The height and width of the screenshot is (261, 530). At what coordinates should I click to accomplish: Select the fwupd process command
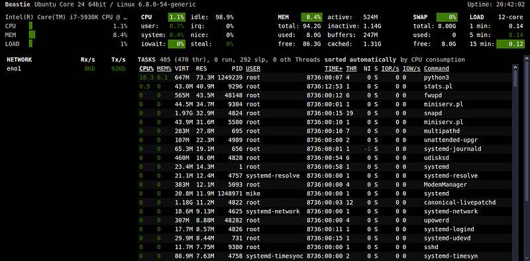click(x=433, y=95)
